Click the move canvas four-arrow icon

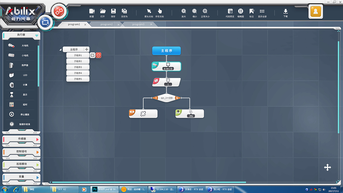pyautogui.click(x=327, y=168)
